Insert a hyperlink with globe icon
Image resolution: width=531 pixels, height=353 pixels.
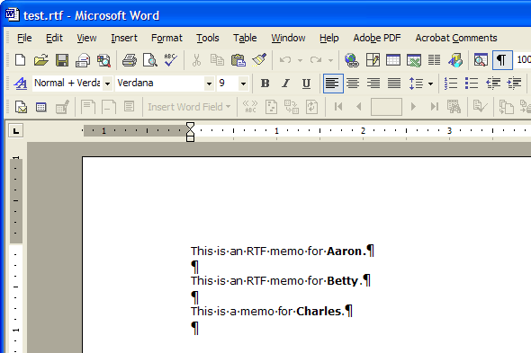coord(352,60)
